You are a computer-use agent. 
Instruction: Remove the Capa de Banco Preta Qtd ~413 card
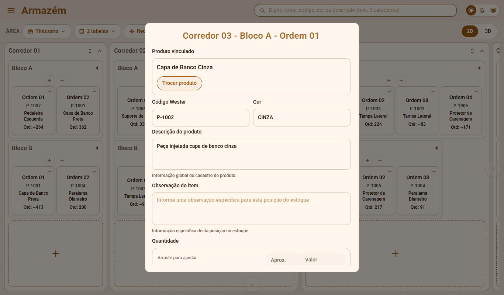pyautogui.click(x=50, y=171)
